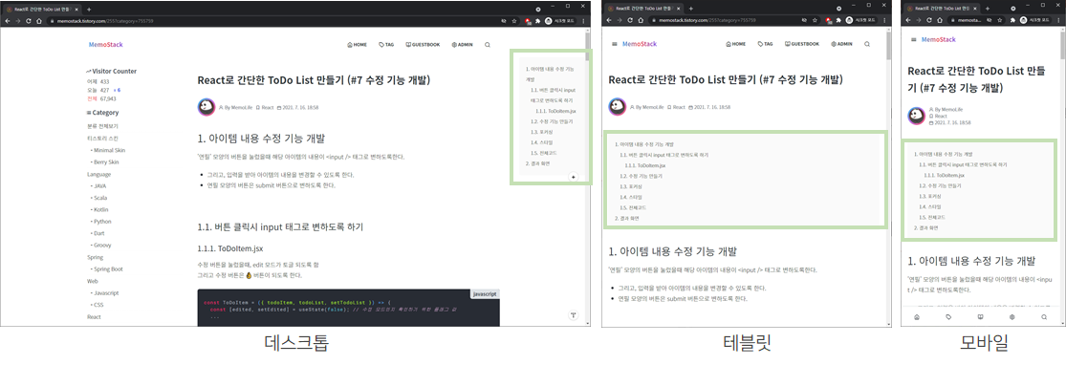Click incognito profile icon in desktop browser
The width and height of the screenshot is (1066, 365).
550,20
